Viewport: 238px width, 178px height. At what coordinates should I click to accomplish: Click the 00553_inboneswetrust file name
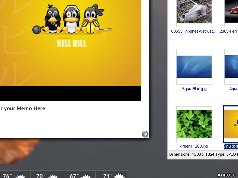(x=194, y=31)
